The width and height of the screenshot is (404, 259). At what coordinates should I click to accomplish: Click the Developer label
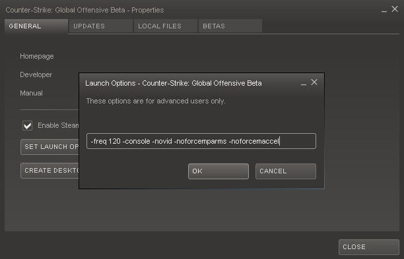click(x=36, y=75)
